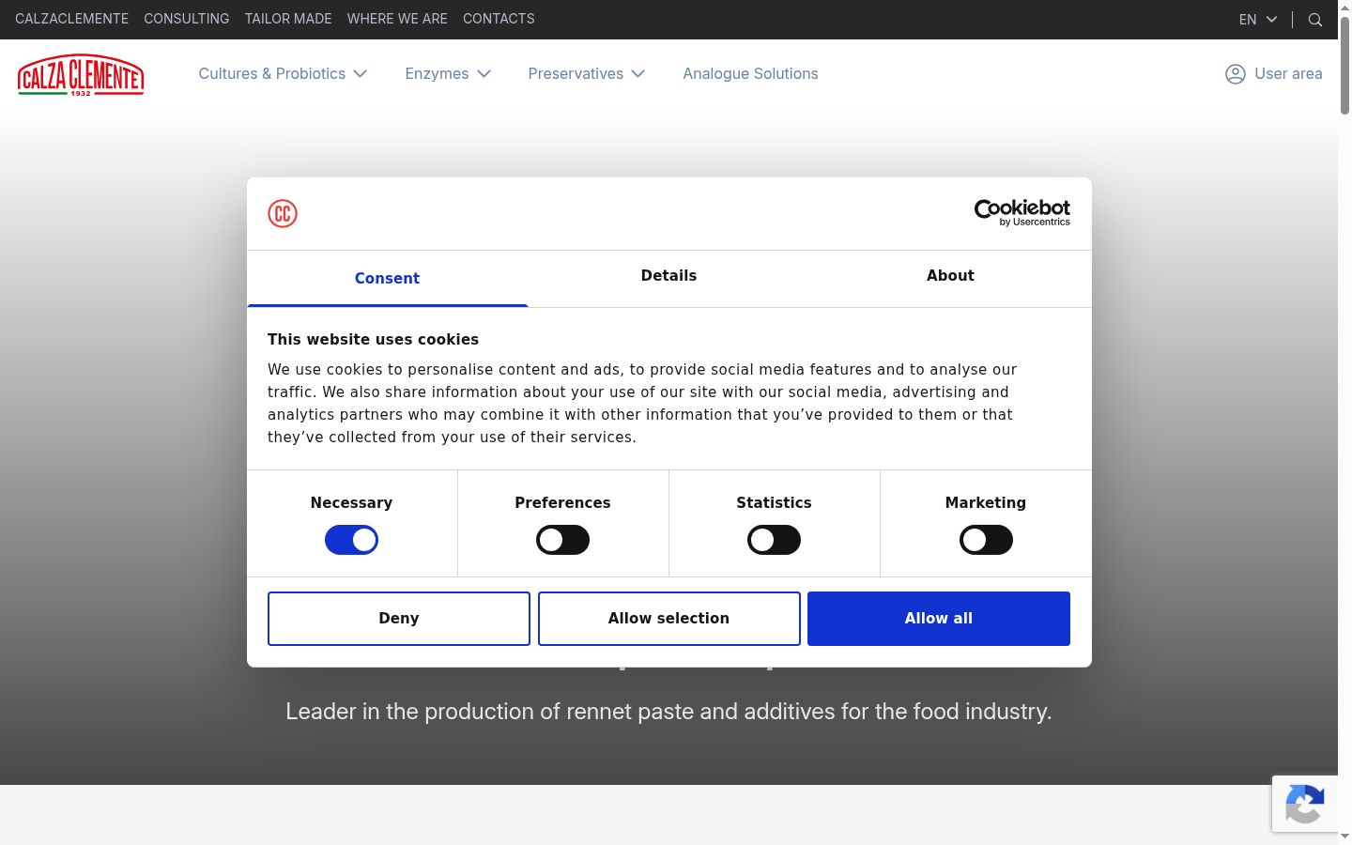Open the search magnifier icon

point(1315,20)
